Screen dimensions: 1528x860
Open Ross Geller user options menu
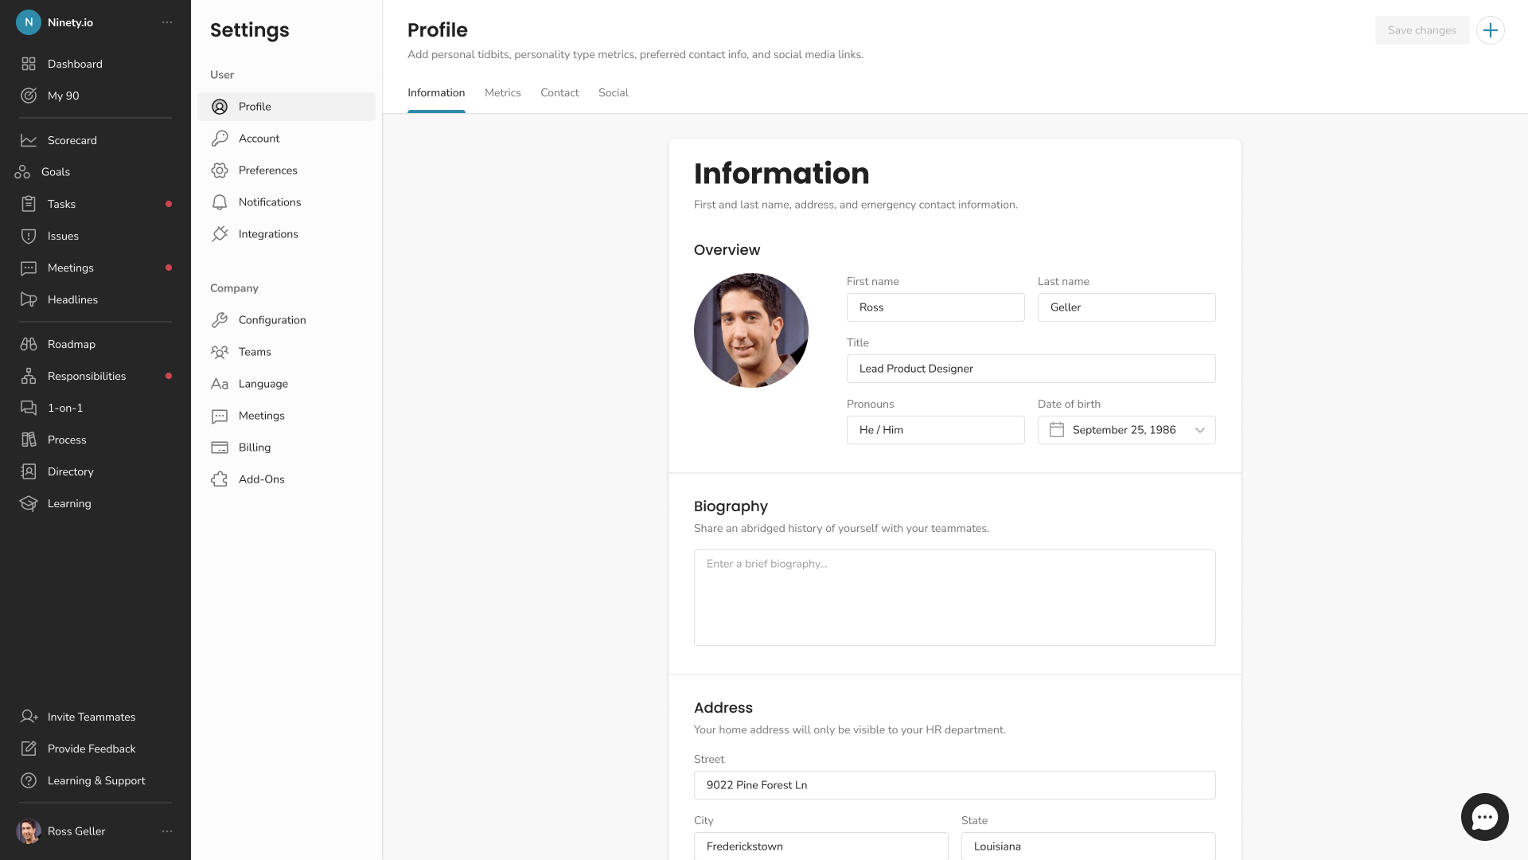tap(167, 831)
